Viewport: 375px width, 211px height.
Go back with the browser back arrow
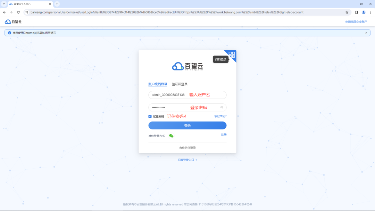(4, 12)
